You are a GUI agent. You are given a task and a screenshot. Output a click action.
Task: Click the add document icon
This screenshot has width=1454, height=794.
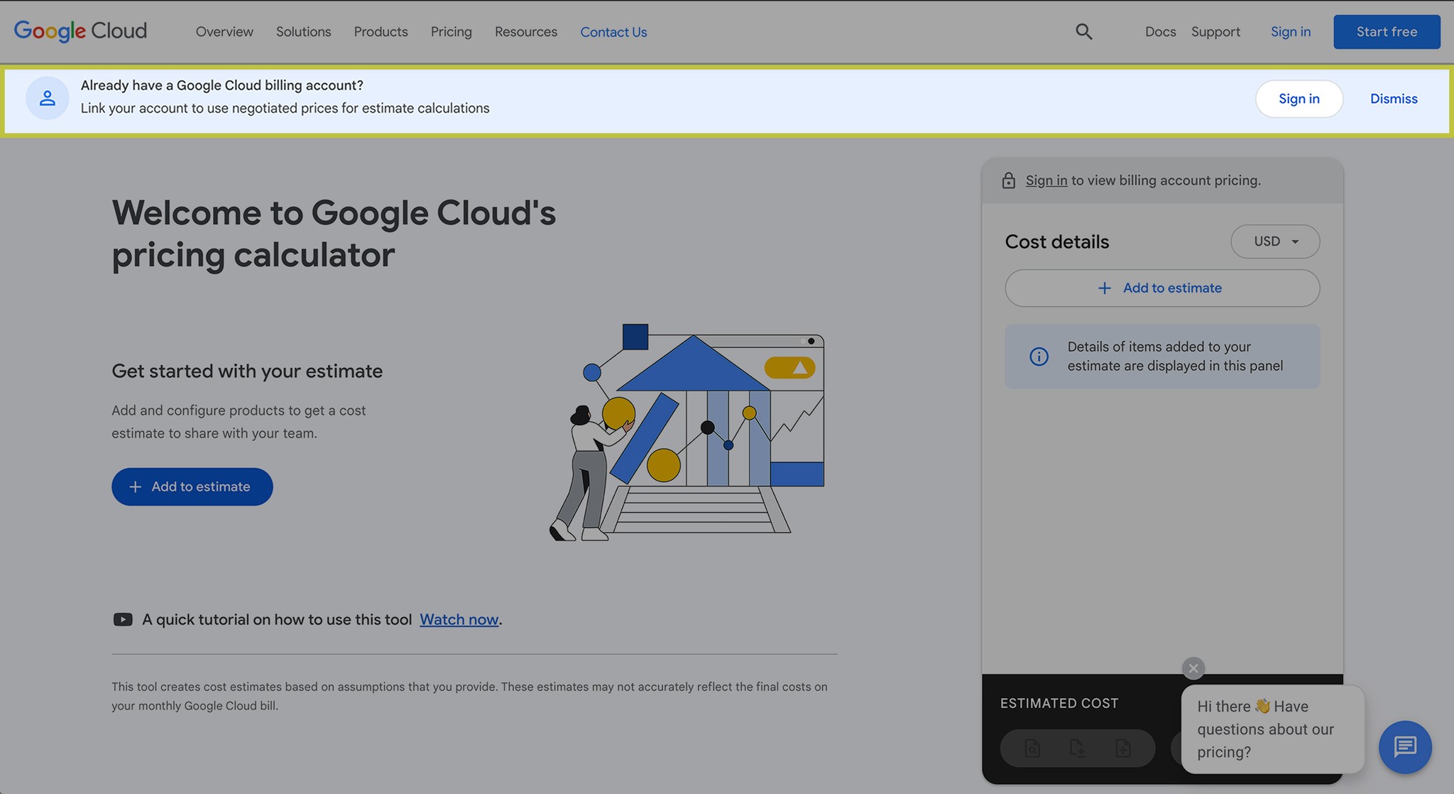(1122, 748)
